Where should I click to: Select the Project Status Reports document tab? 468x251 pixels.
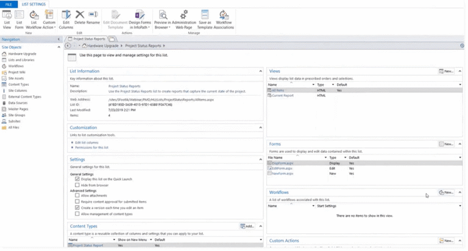point(87,39)
